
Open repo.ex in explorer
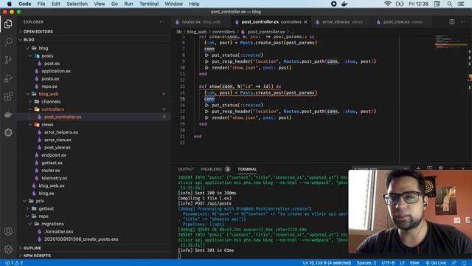pyautogui.click(x=49, y=86)
